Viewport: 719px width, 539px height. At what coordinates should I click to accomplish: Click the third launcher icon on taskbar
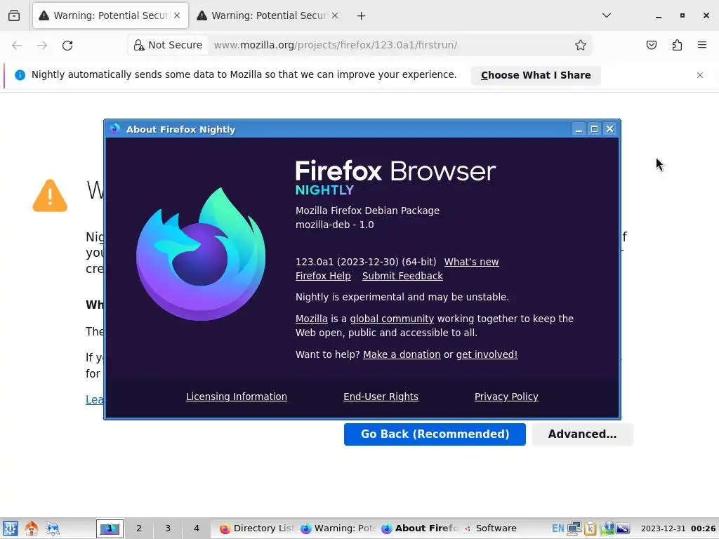(x=52, y=528)
